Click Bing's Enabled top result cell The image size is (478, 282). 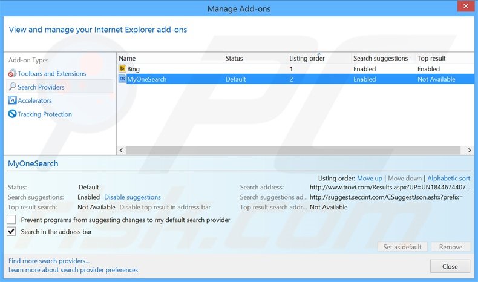[x=428, y=69]
